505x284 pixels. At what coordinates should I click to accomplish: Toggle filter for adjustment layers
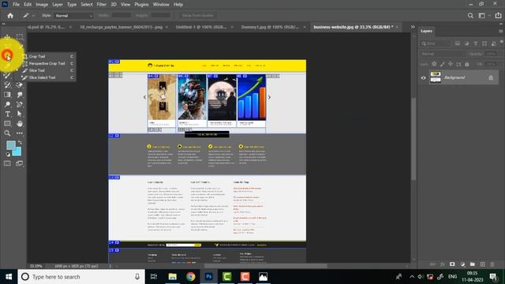pos(466,43)
